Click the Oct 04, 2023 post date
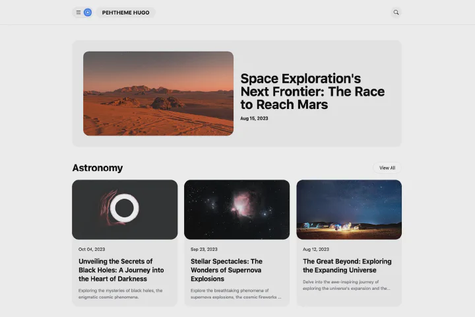Screen dimensions: 475x317 pos(92,250)
